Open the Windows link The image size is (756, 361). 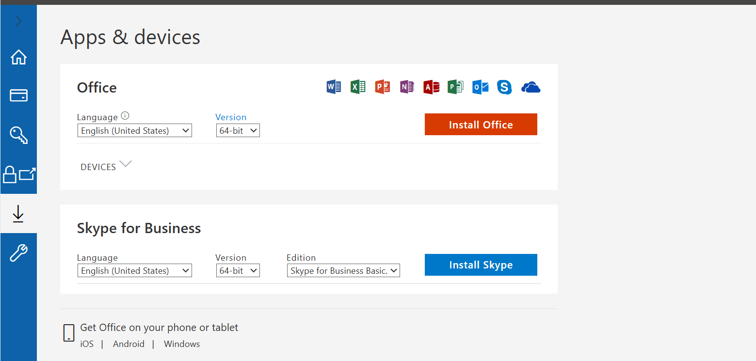[182, 344]
